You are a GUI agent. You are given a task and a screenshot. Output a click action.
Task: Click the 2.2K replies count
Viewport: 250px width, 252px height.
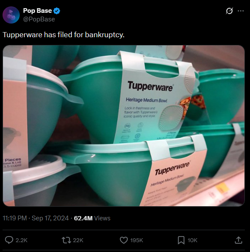click(21, 240)
